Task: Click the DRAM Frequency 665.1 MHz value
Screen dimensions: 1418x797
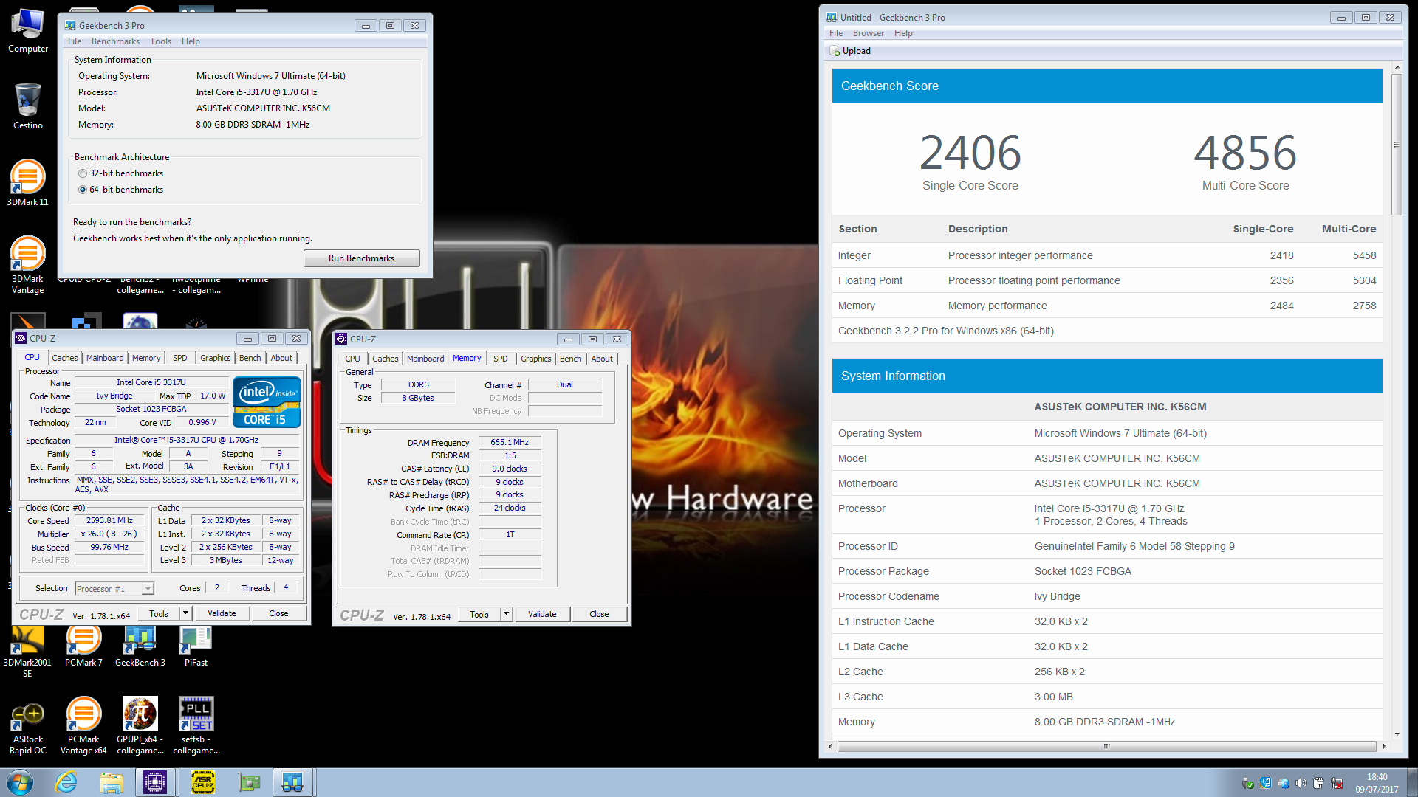Action: click(510, 442)
